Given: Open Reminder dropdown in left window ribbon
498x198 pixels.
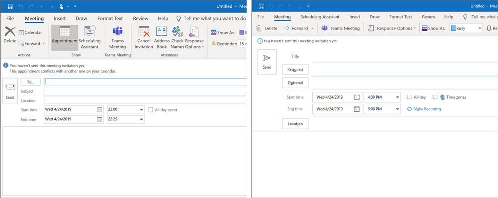Looking at the screenshot, I should (242, 44).
